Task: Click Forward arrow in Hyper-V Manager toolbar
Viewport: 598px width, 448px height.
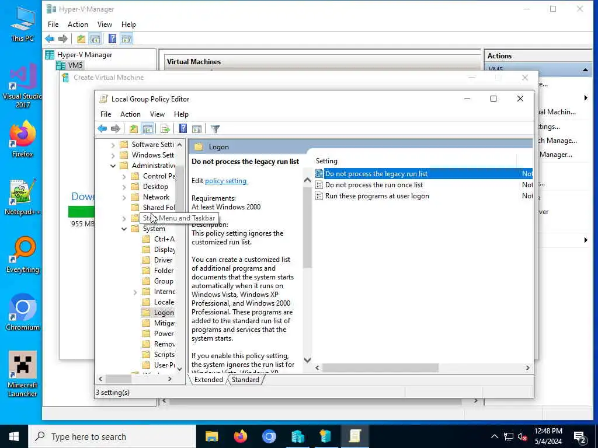Action: click(x=63, y=38)
